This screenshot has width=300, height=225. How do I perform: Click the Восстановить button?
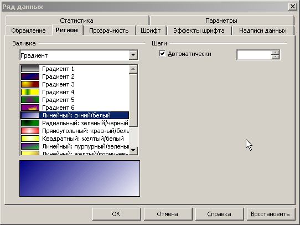click(x=270, y=214)
